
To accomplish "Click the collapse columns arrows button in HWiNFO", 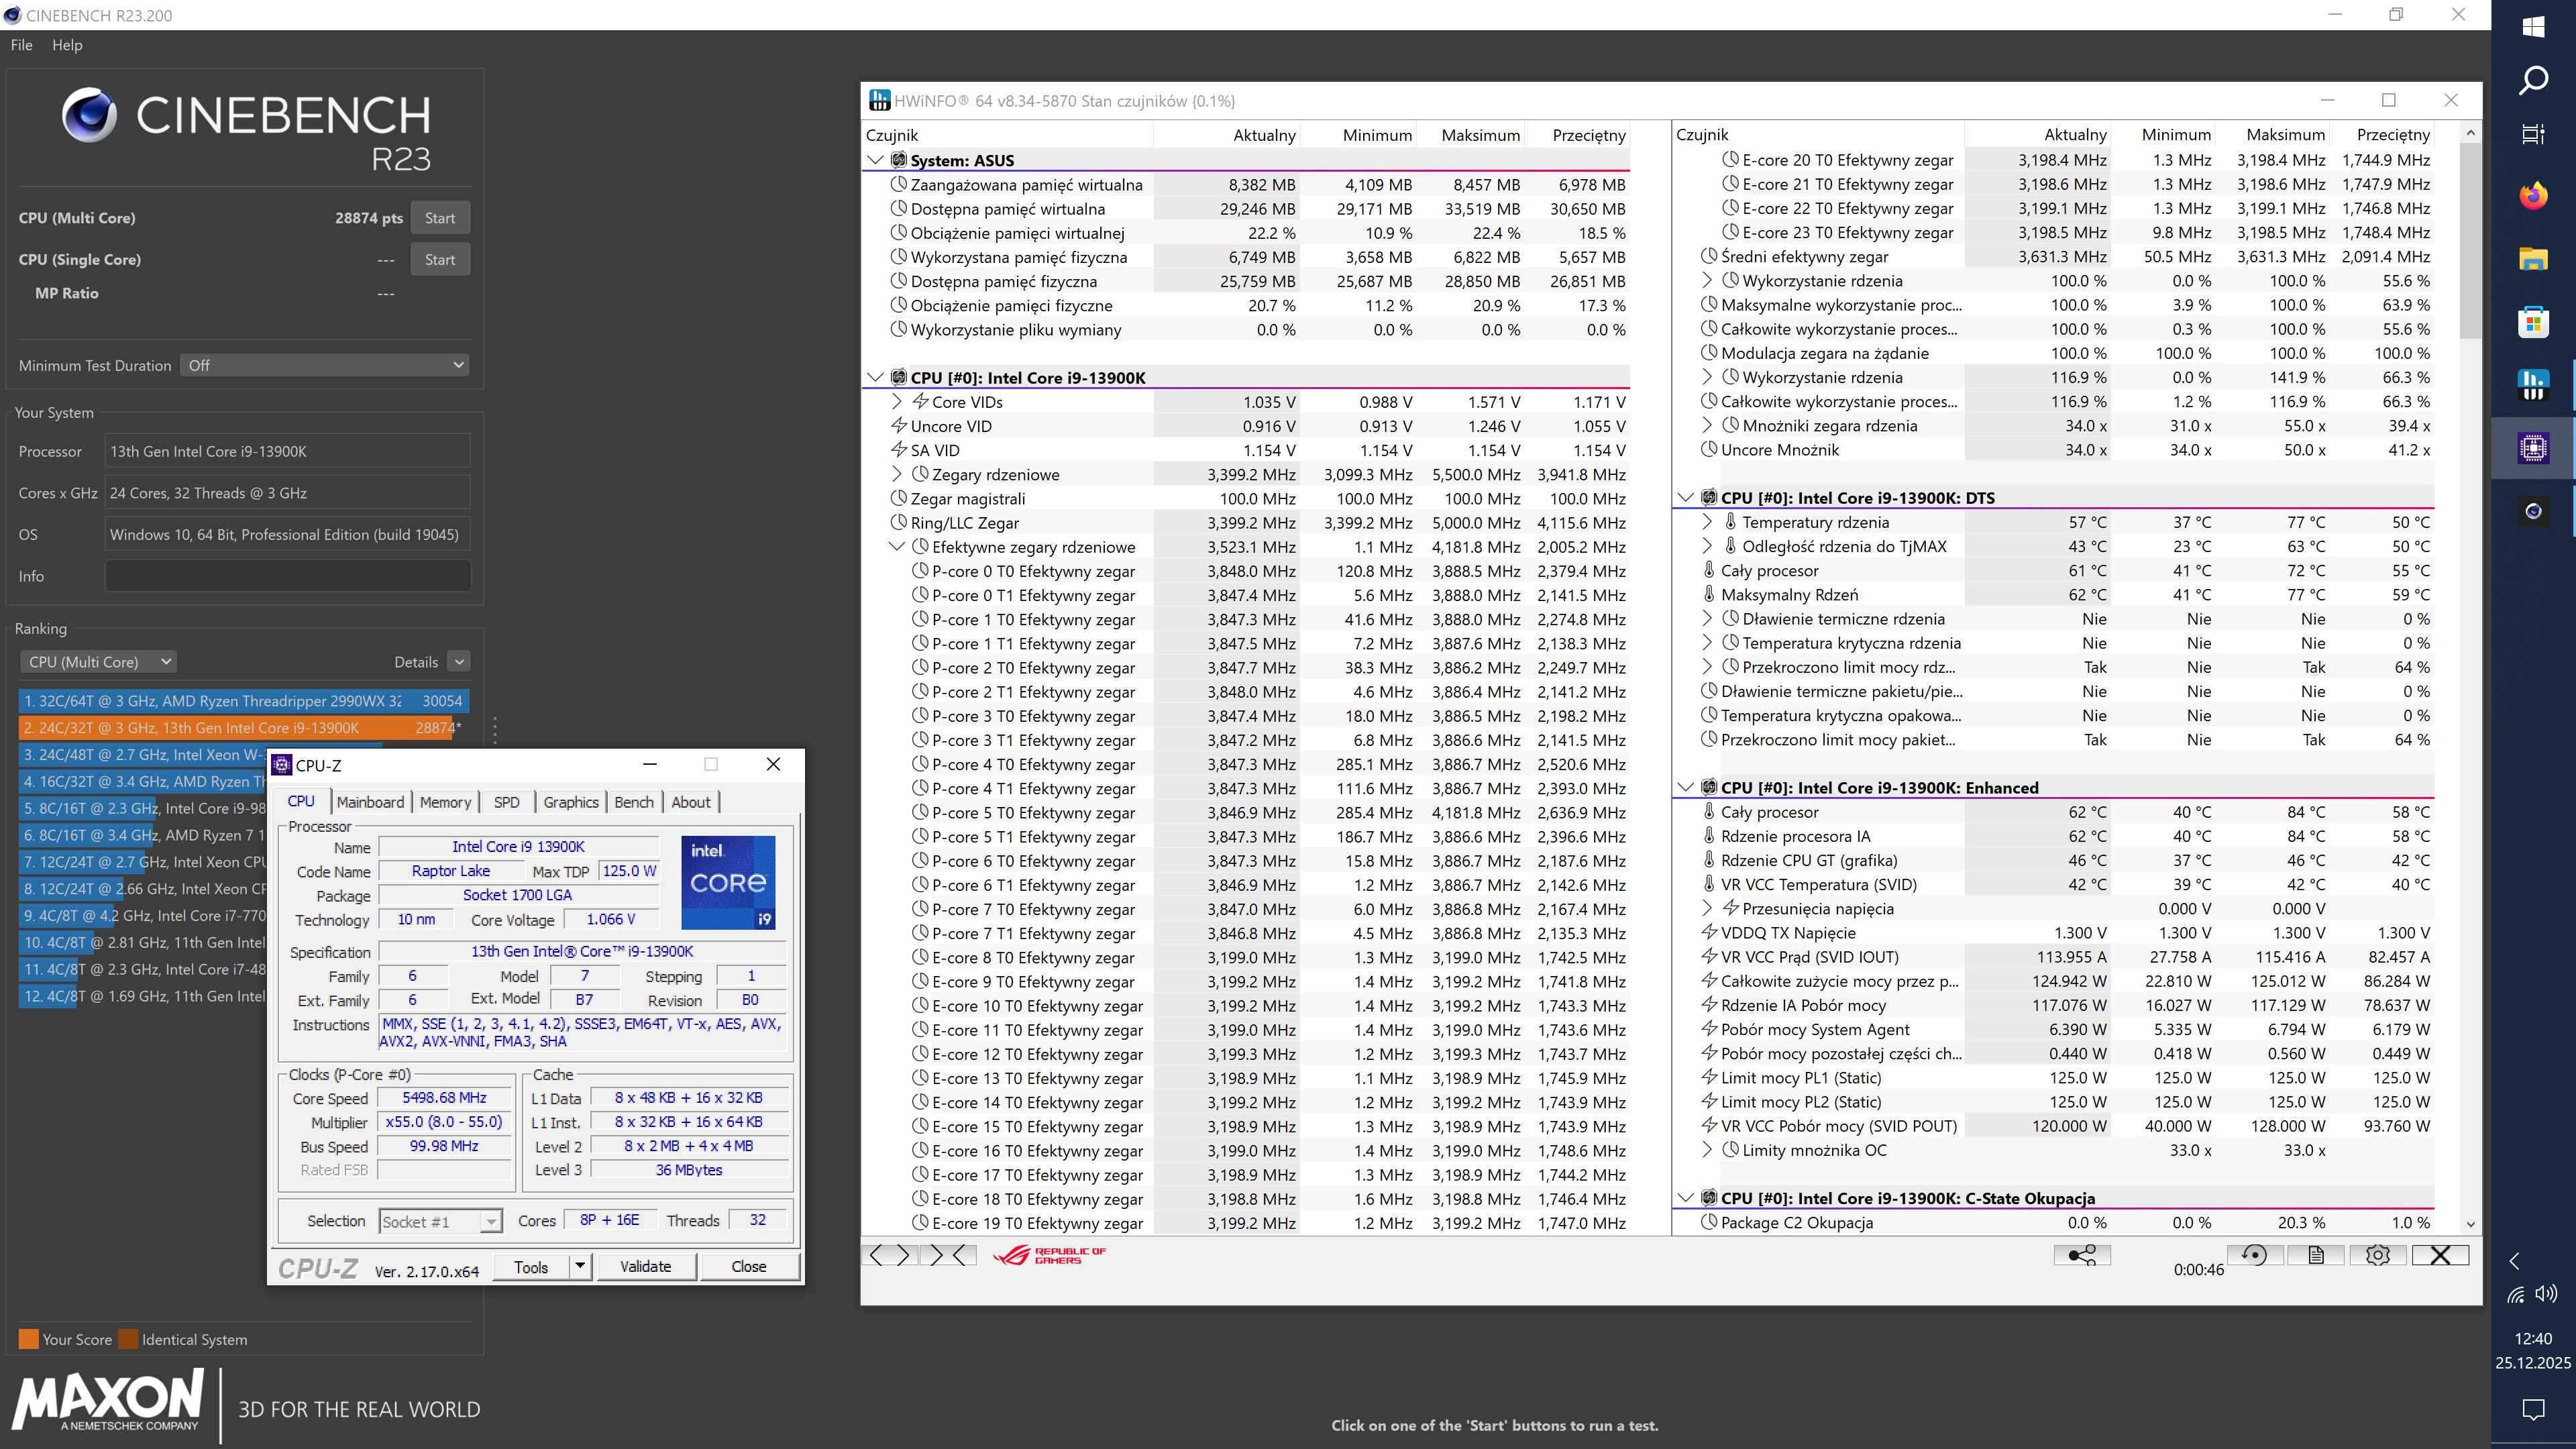I will tap(950, 1255).
